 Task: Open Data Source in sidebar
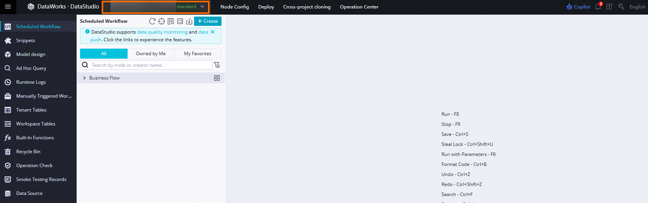[x=38, y=193]
